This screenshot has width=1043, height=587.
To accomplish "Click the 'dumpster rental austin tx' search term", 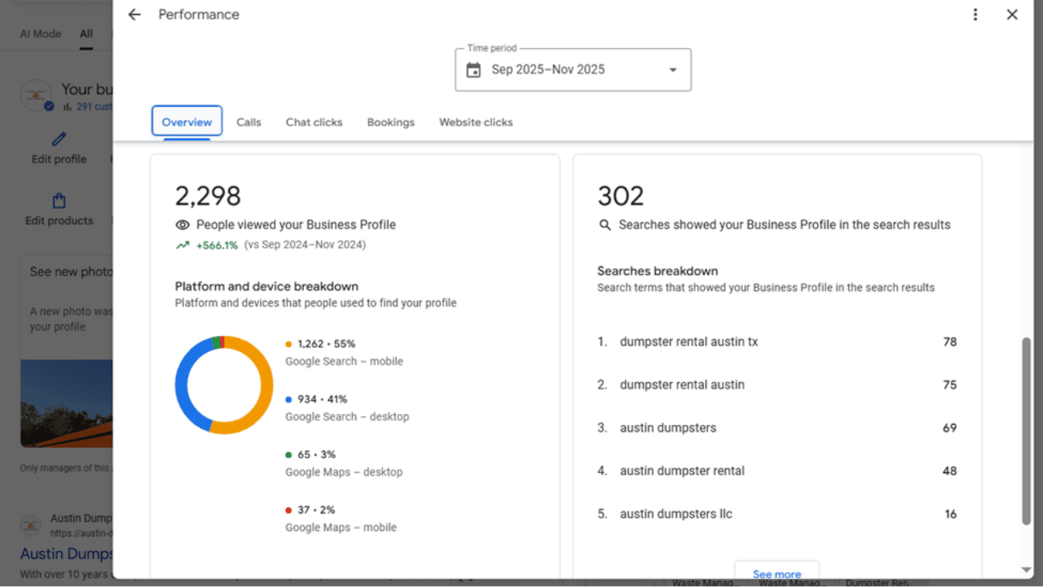I will coord(689,342).
